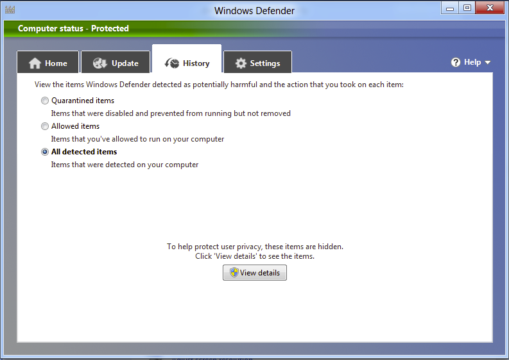
Task: Click the Help question mark icon
Action: point(456,62)
